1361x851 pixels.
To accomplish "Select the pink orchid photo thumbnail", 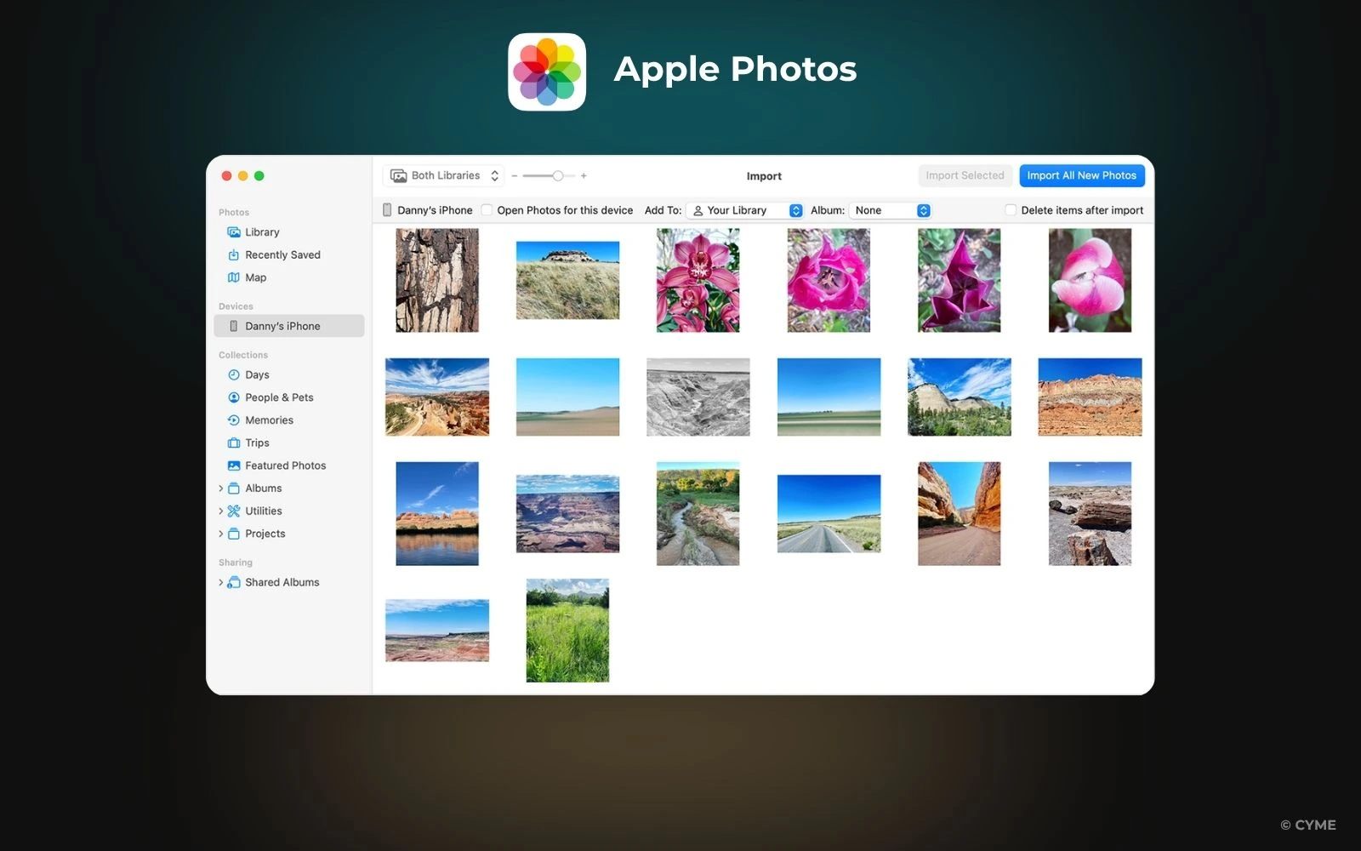I will point(698,281).
